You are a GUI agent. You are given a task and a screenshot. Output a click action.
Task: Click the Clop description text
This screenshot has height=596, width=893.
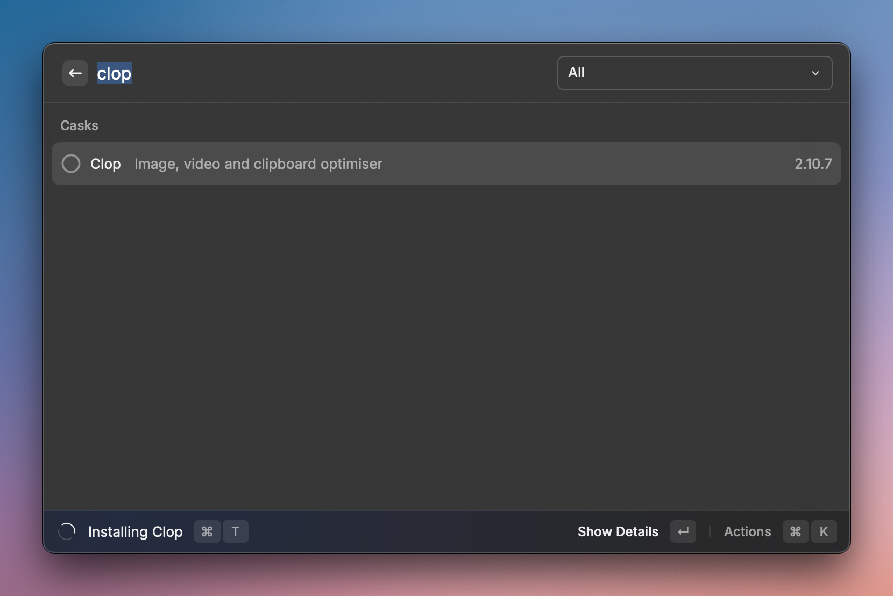click(258, 164)
